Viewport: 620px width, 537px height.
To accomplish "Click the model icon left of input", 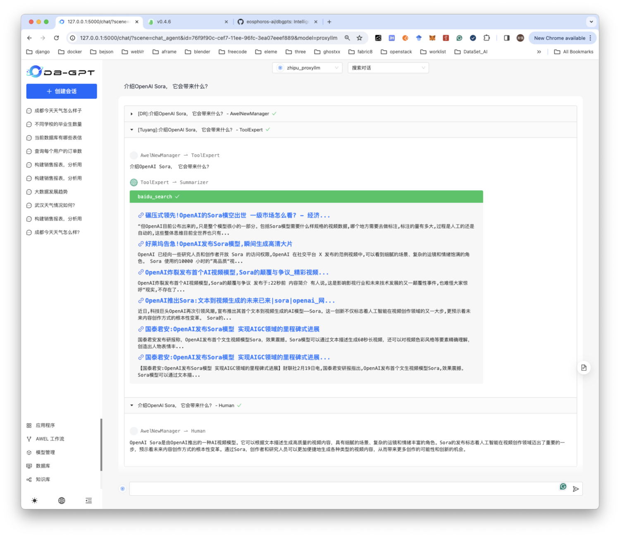I will pyautogui.click(x=122, y=489).
